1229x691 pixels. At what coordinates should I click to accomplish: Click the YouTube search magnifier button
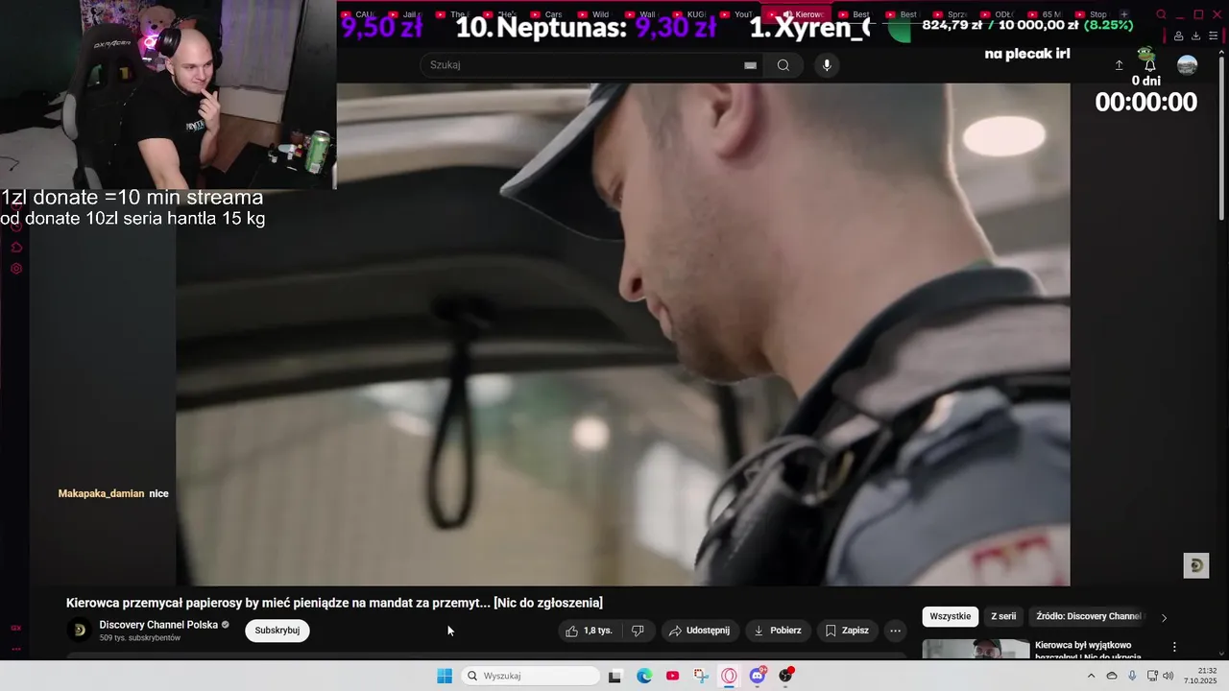click(x=783, y=65)
